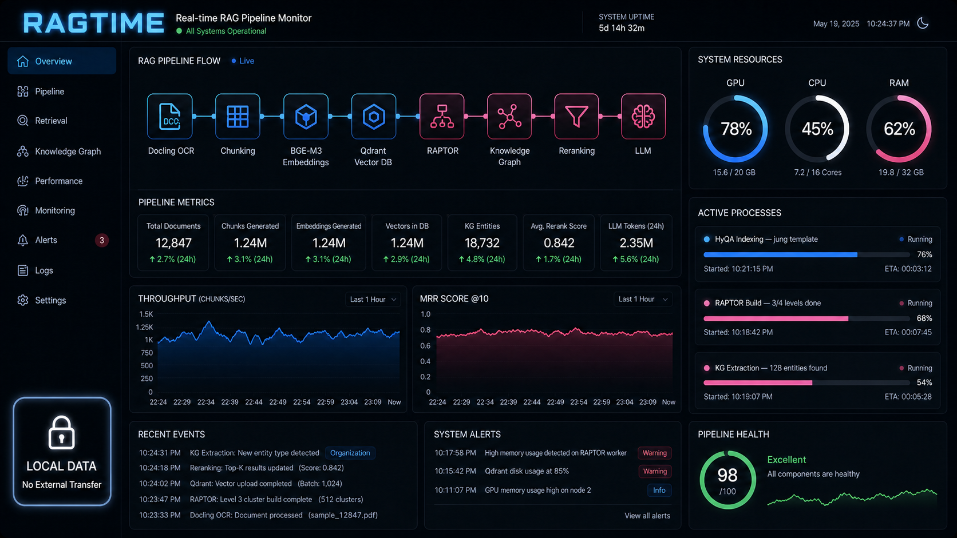
Task: Click the KG Extraction progress bar
Action: 806,382
